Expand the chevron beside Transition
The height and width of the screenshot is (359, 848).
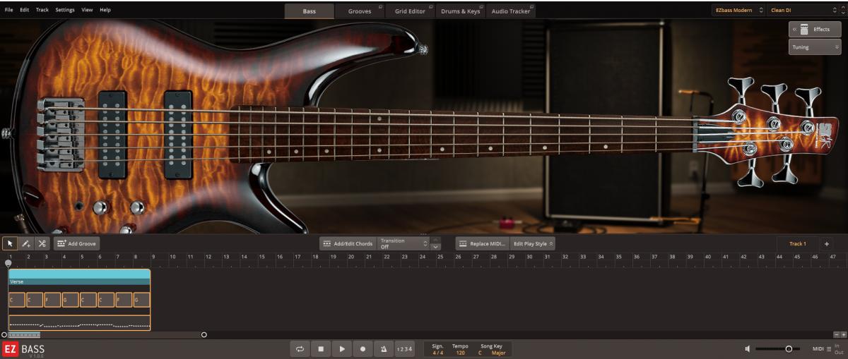(435, 246)
